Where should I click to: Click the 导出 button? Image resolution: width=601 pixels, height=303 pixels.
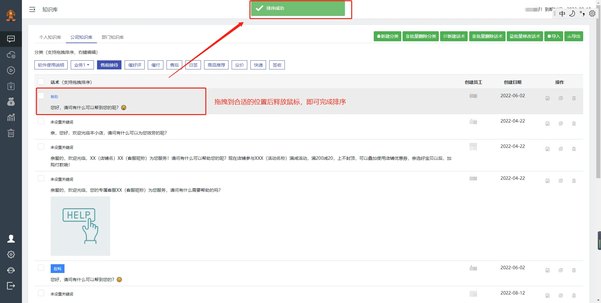[574, 36]
